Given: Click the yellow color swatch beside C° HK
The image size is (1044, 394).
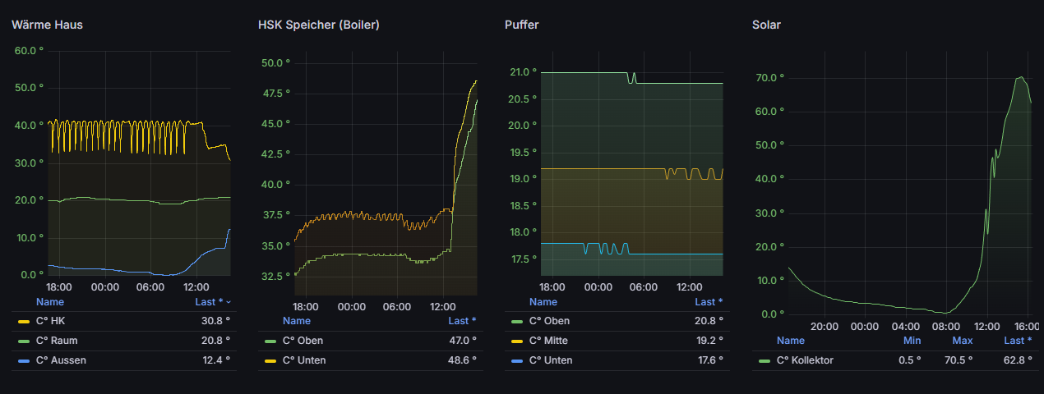Looking at the screenshot, I should (23, 321).
